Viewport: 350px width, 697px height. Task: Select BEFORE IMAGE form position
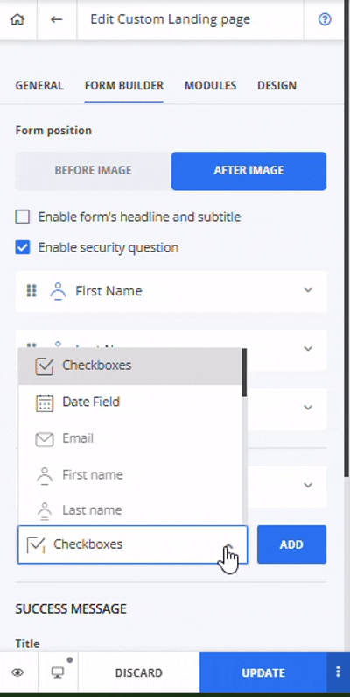93,171
